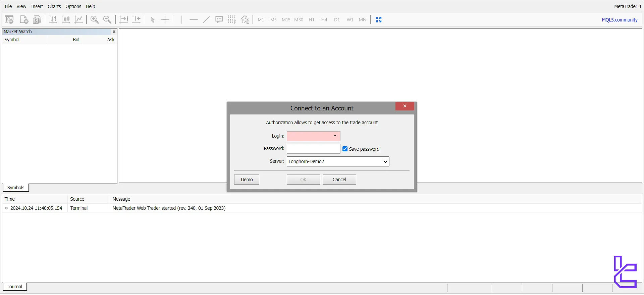Click the OK button

pos(303,180)
